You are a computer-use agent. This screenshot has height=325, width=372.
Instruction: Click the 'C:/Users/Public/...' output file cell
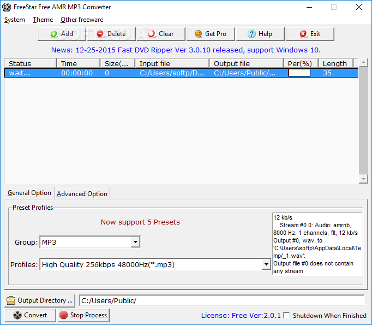(246, 73)
